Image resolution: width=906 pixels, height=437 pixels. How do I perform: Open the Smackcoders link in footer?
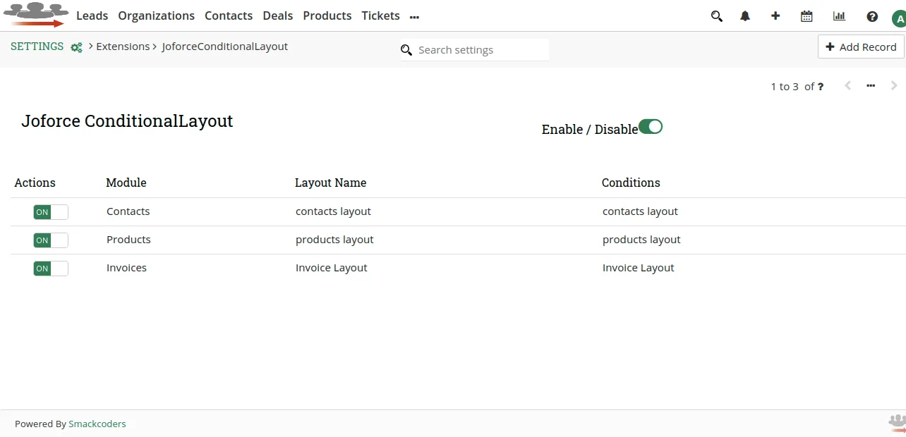tap(97, 424)
